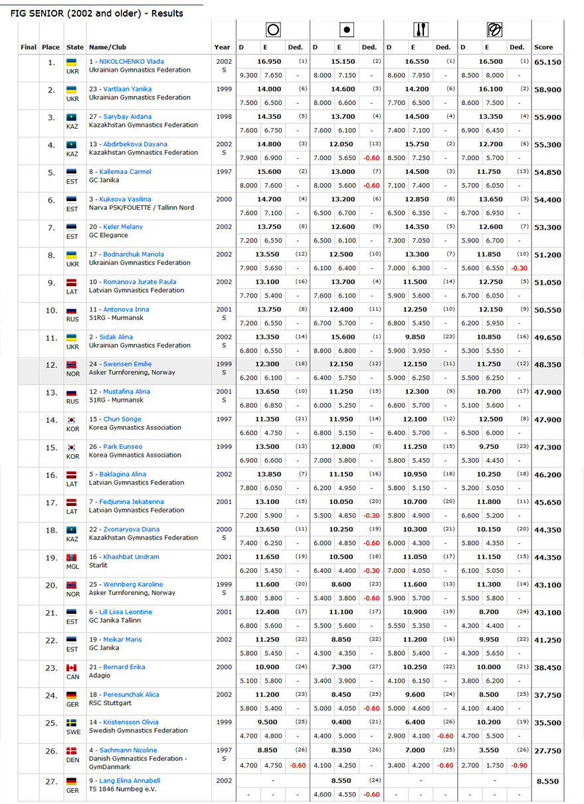Click club name RSC Stuttgart

point(110,704)
